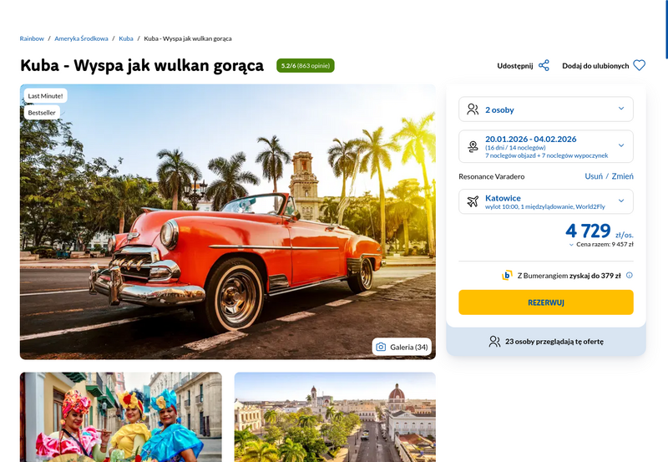Click the camera icon in Galeria button
Viewport: 668px width, 462px height.
coord(381,347)
